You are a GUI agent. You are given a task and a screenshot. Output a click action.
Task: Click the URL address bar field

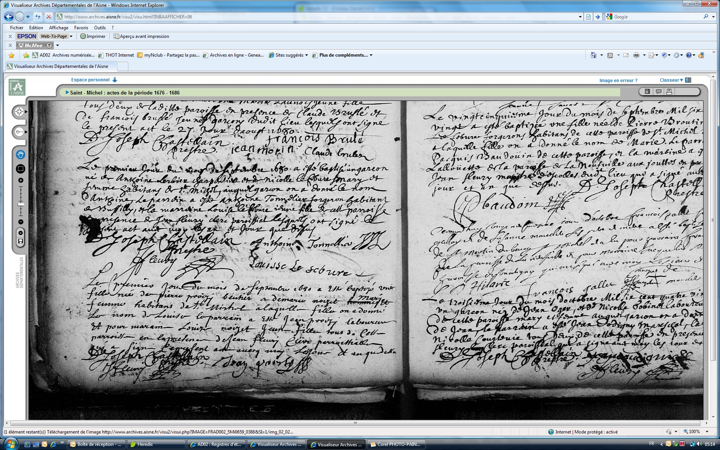click(x=319, y=17)
